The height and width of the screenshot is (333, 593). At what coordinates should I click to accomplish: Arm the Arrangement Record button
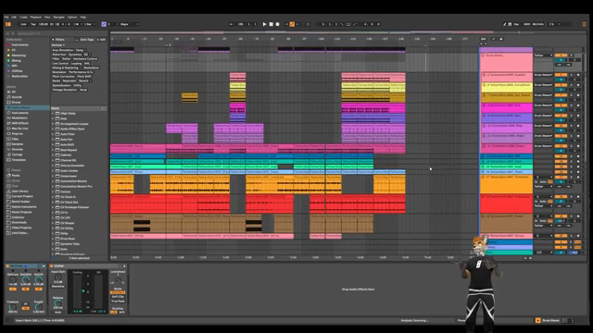tap(277, 24)
